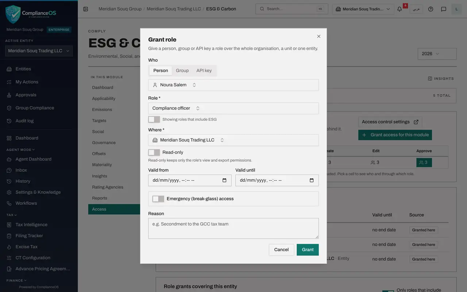Open the Noura Salem person selector

(233, 85)
